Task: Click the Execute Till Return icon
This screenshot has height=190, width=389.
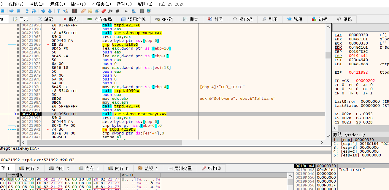Action: pos(58,11)
